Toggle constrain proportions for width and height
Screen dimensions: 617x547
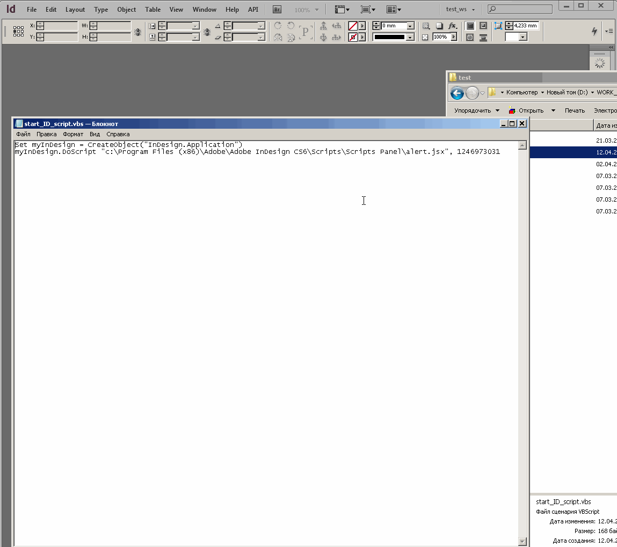point(137,32)
